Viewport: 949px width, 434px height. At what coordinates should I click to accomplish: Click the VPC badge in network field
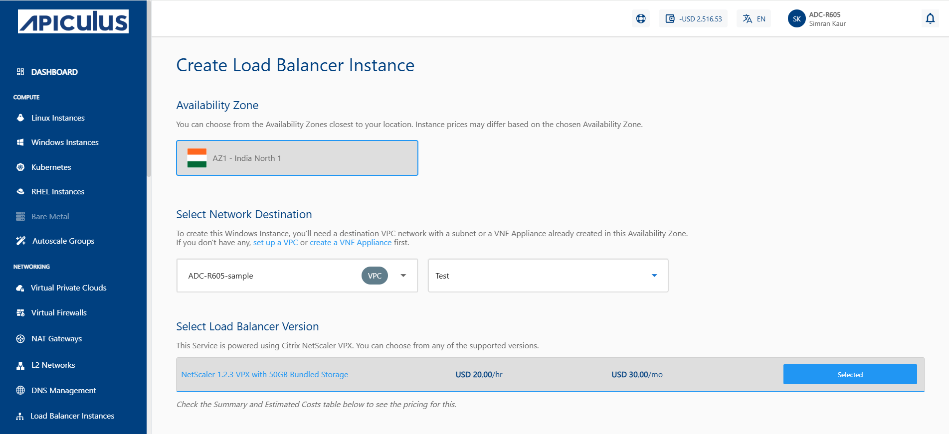click(375, 276)
